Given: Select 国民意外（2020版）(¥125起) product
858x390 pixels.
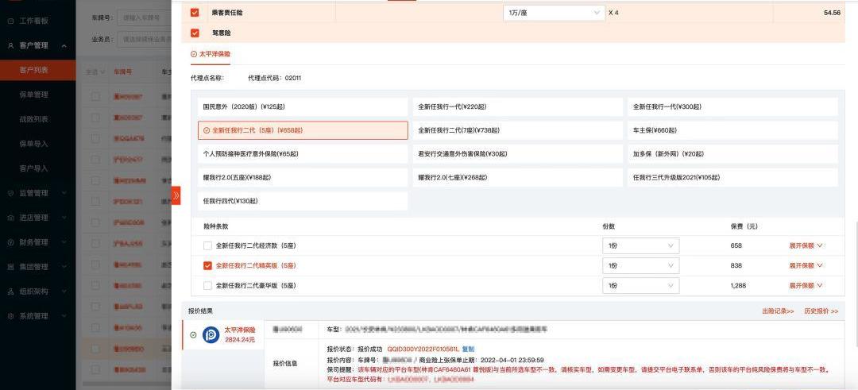Looking at the screenshot, I should point(303,107).
